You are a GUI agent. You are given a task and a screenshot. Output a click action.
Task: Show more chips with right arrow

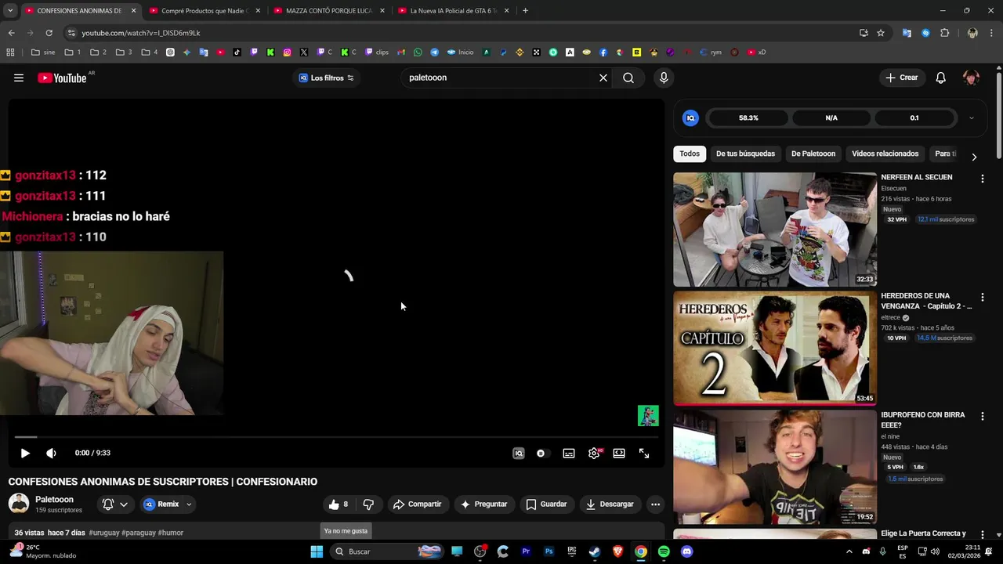tap(974, 157)
